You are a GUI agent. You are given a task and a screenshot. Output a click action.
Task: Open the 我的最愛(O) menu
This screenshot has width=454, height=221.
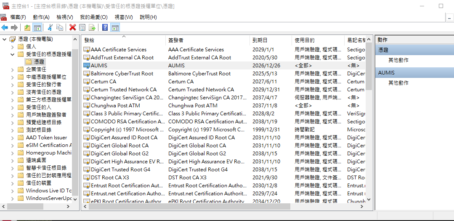click(x=94, y=17)
